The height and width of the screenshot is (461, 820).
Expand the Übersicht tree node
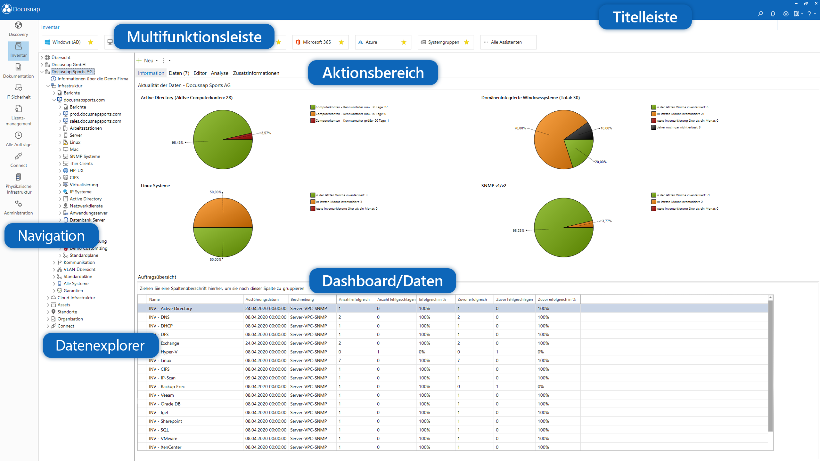42,58
